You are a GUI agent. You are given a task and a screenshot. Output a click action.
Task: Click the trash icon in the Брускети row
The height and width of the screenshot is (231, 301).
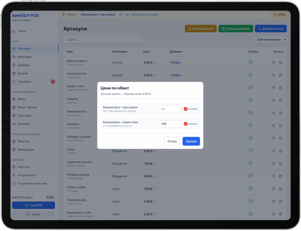280,126
